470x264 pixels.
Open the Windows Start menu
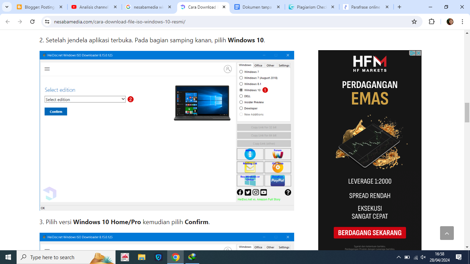click(8, 257)
